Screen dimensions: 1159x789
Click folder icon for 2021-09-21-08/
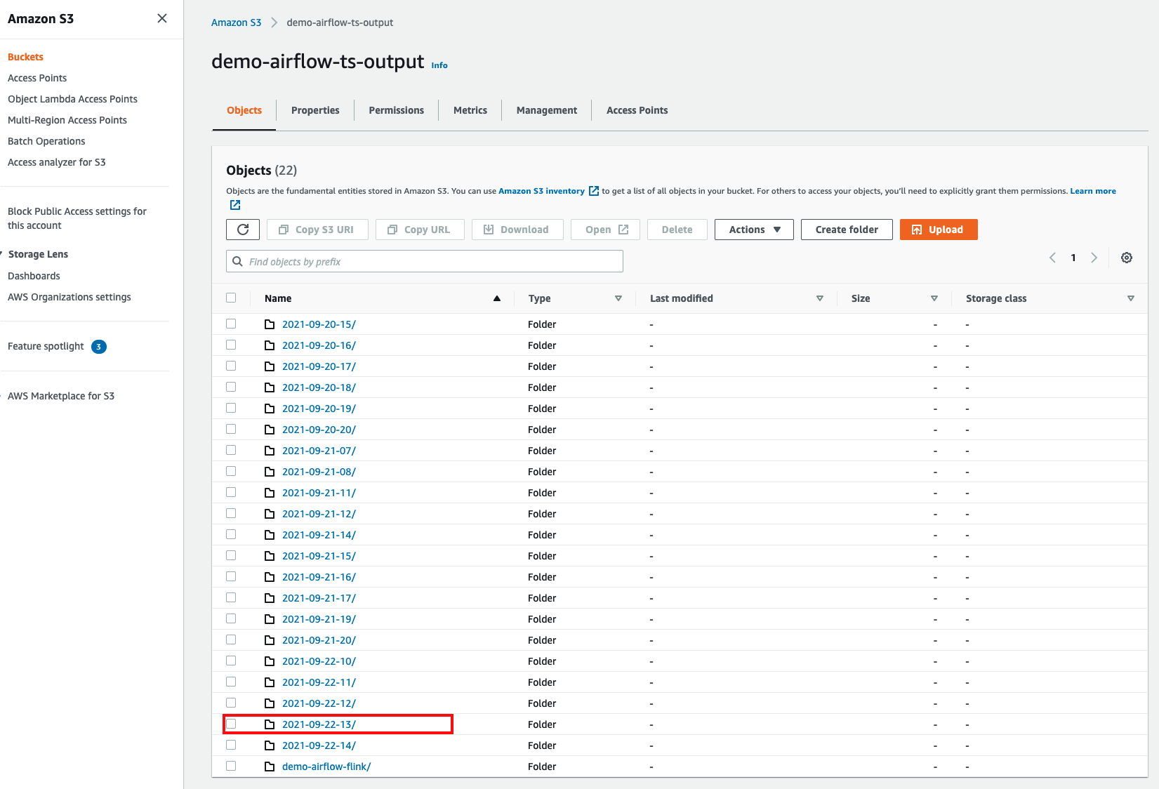pos(270,472)
